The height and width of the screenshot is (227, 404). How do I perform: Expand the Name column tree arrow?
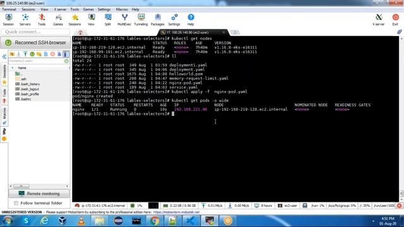(x=13, y=68)
